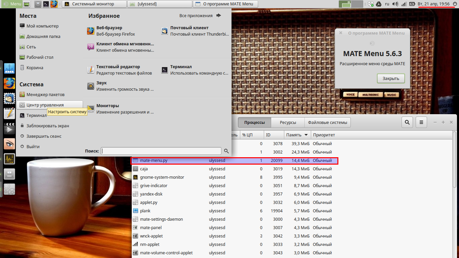Image resolution: width=459 pixels, height=258 pixels.
Task: Select the Firefox icon in the left dock
Action: point(9,83)
